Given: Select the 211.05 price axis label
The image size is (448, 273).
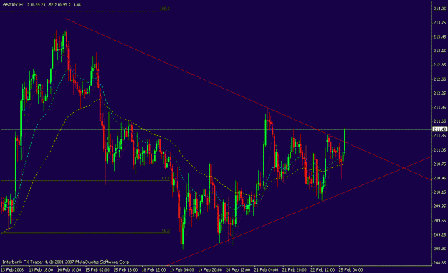Looking at the screenshot, I should coord(439,150).
